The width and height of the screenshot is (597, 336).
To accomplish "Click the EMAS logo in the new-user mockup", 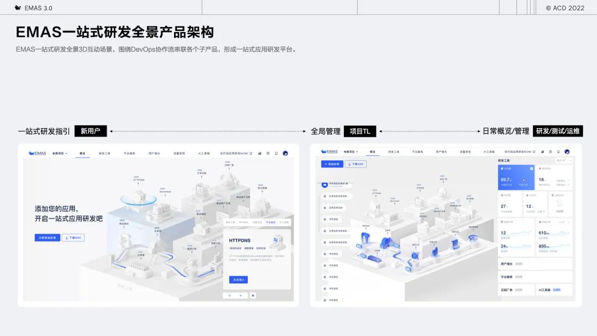I will [x=38, y=153].
